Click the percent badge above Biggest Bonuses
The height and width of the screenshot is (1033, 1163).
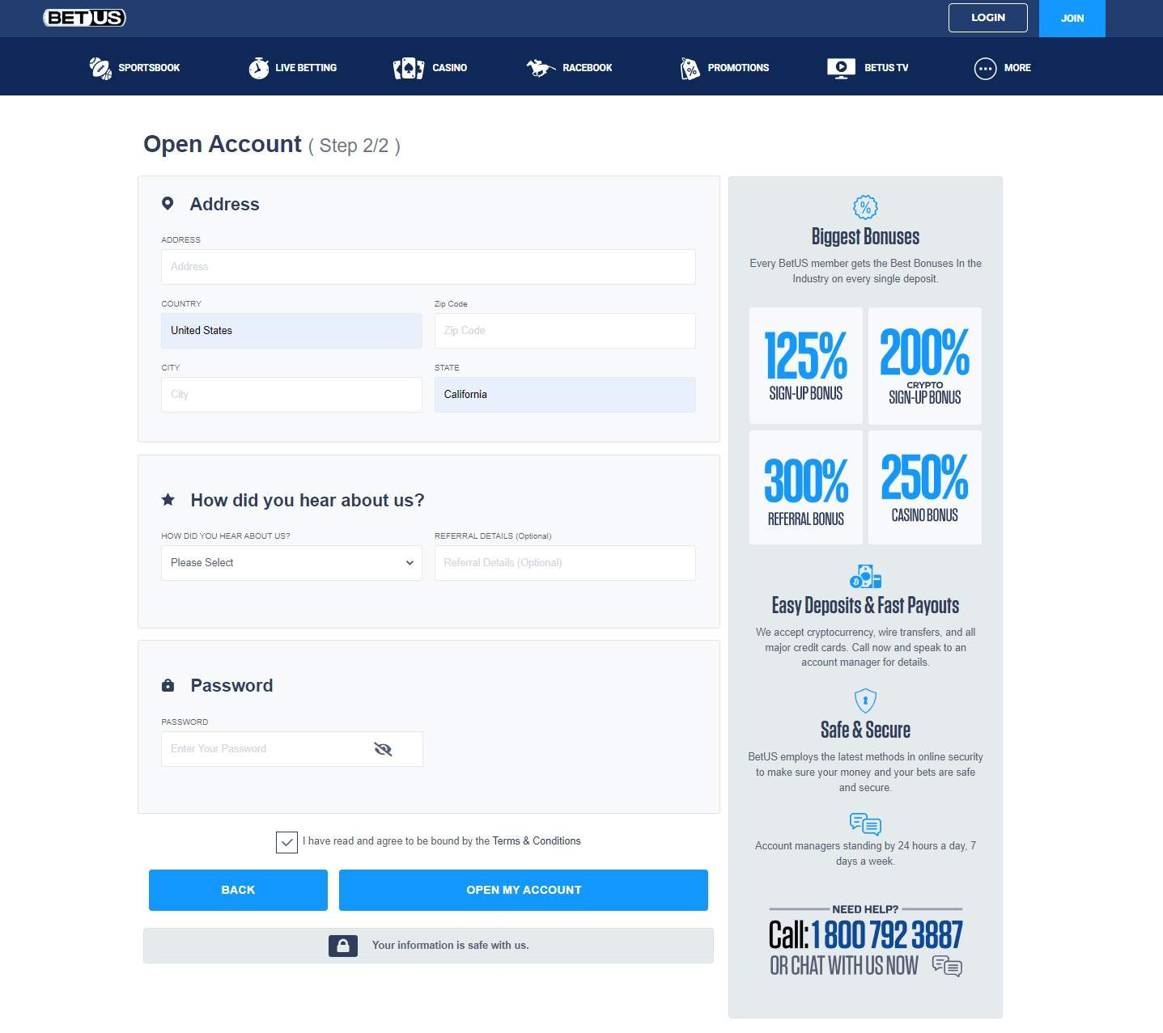(x=865, y=207)
